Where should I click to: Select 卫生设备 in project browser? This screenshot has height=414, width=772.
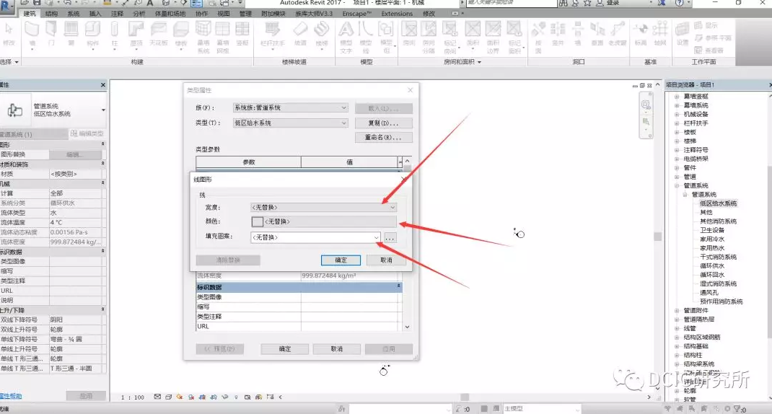(x=712, y=230)
